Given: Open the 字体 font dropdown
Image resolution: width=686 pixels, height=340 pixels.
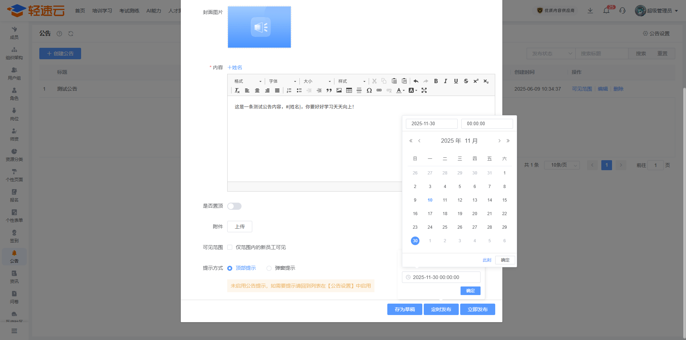Looking at the screenshot, I should (x=282, y=81).
